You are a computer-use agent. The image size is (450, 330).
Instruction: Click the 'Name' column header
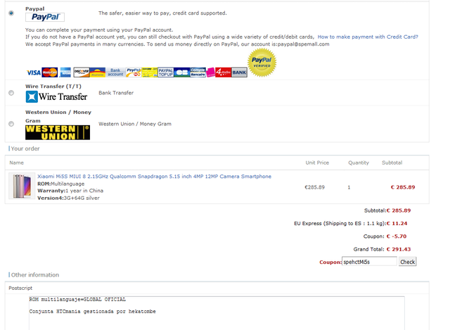tap(17, 163)
